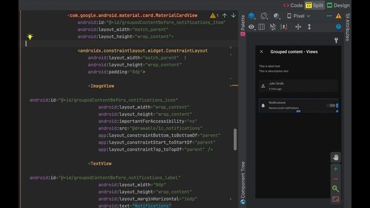Toggle view options eye icon

251,27
